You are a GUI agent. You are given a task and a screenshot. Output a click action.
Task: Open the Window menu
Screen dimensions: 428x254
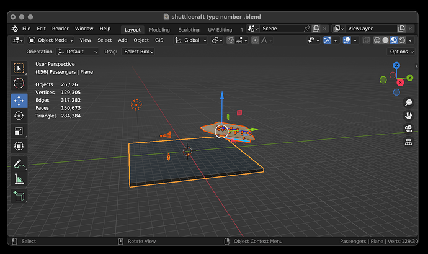(x=84, y=29)
